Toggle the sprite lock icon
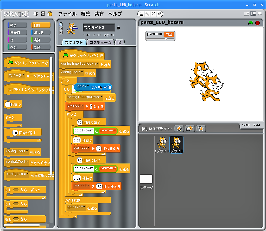The image size is (266, 231). [118, 28]
